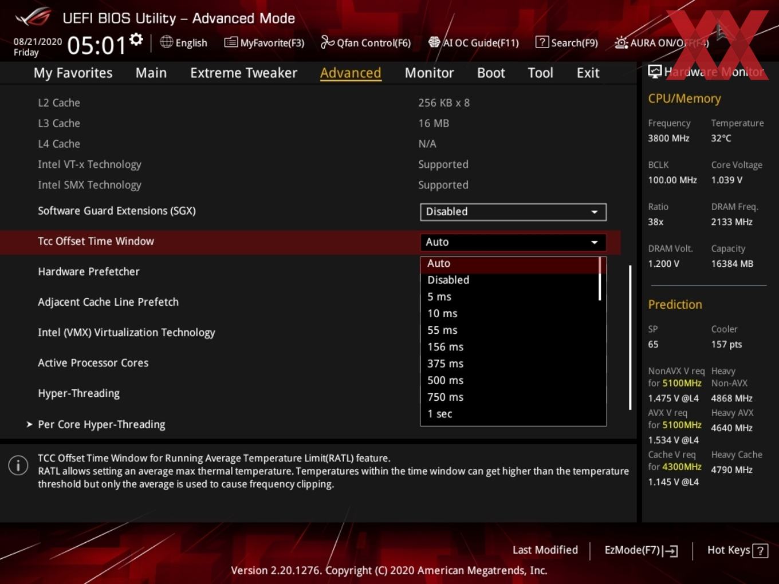Click the Hot Keys question mark icon

tap(760, 551)
